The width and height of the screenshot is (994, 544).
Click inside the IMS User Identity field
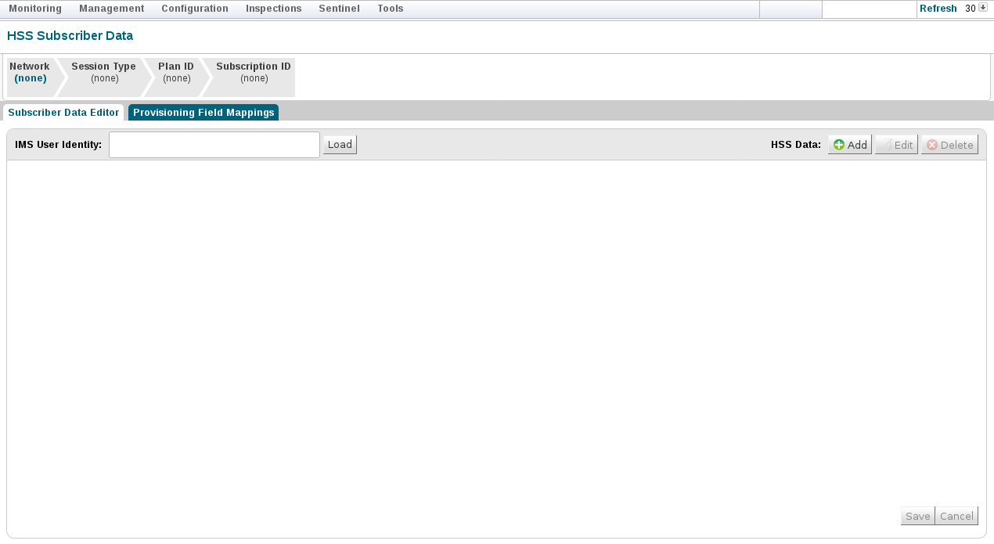[214, 144]
